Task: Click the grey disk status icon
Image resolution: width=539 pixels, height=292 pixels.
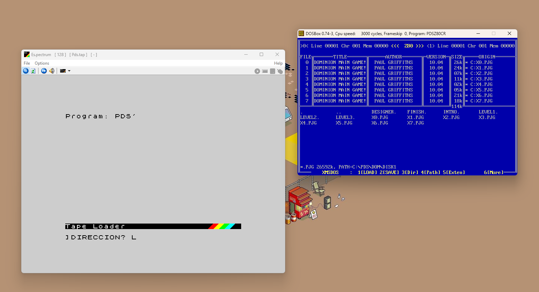Action: (x=272, y=71)
